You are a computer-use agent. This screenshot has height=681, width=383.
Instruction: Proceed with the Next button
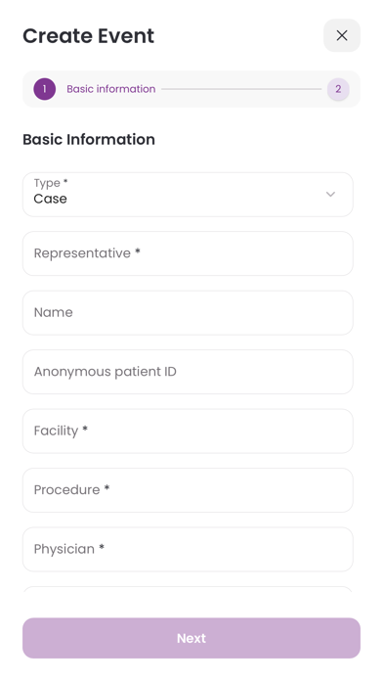pyautogui.click(x=191, y=638)
